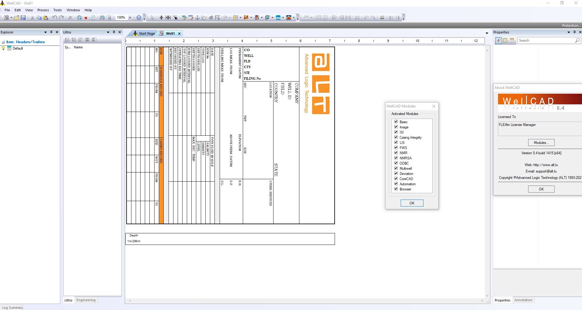
Task: Click the chart curve tool icon
Action: (x=204, y=18)
